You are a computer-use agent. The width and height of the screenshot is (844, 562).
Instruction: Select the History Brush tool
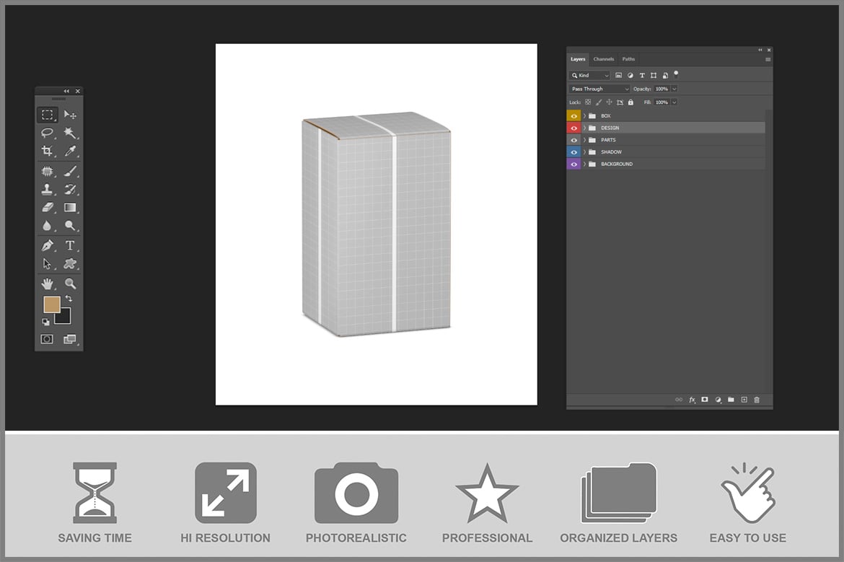click(70, 190)
